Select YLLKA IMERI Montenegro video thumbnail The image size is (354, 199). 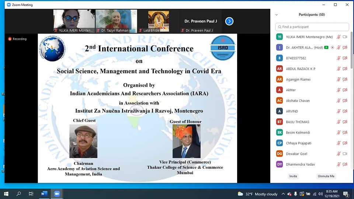[x=74, y=21]
